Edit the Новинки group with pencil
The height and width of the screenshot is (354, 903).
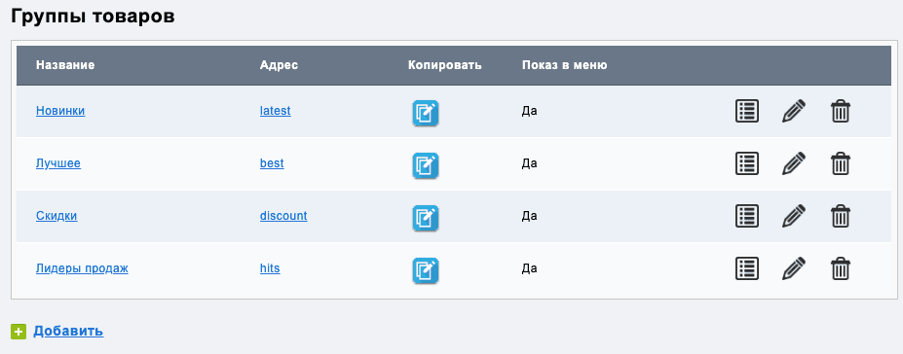[794, 111]
